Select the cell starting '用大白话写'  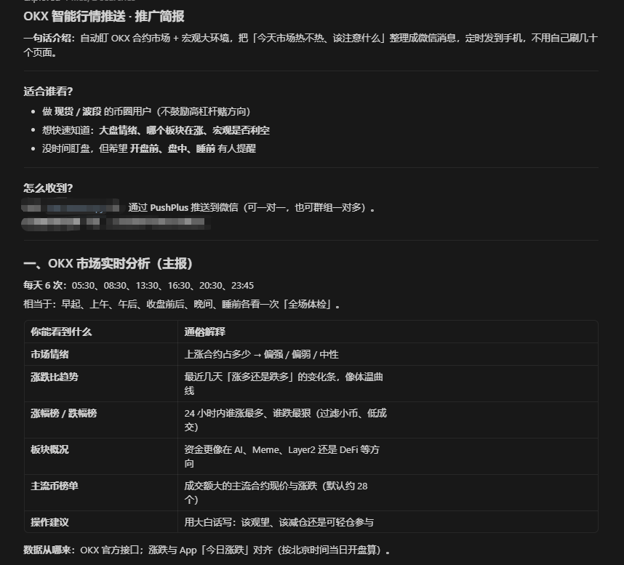point(388,521)
